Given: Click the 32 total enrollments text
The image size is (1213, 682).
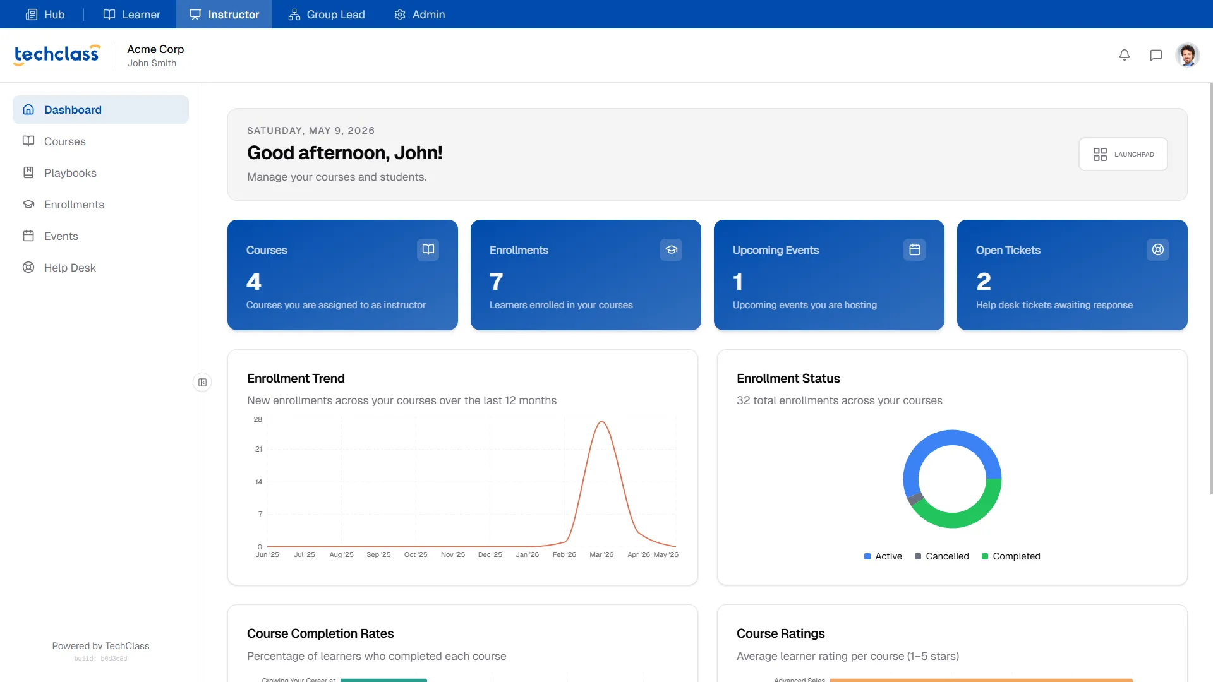Looking at the screenshot, I should click(x=839, y=400).
